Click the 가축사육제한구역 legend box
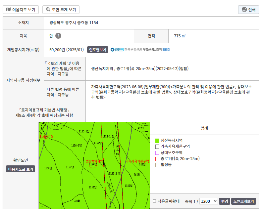This screenshot has width=261, height=214. coord(157,147)
